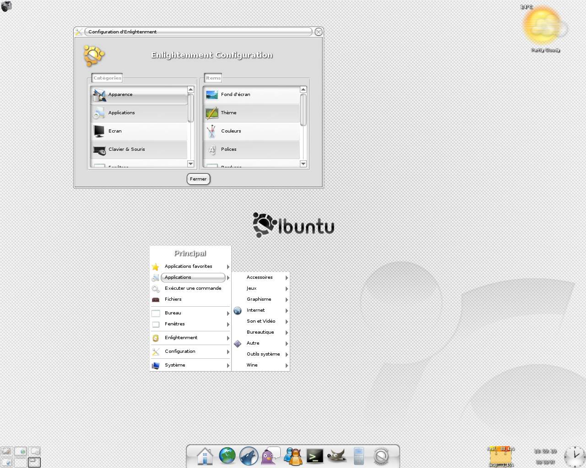Switch to the top-right desktop in the pager
Screen dimensions: 586x468
34,452
